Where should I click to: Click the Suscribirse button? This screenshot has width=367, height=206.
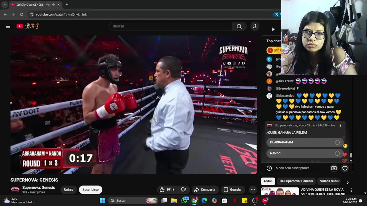(91, 190)
